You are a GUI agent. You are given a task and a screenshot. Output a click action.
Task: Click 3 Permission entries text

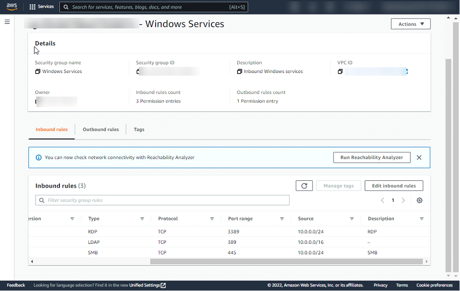point(158,101)
